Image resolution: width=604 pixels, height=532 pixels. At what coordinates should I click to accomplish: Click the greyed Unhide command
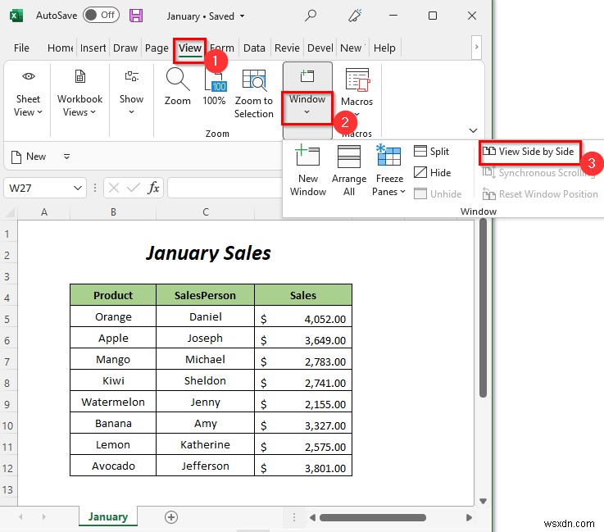[x=438, y=193]
